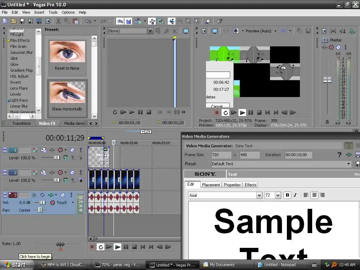This screenshot has height=270, width=360.
Task: Click Track Motion icon on track 2
Action: point(43,172)
